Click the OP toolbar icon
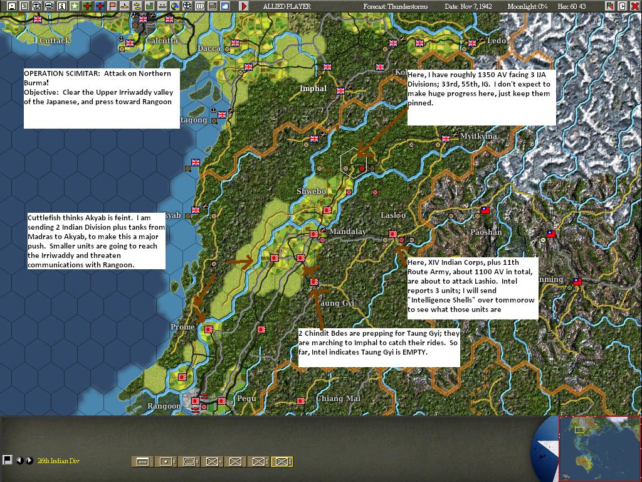Image resolution: width=642 pixels, height=482 pixels. [x=200, y=6]
